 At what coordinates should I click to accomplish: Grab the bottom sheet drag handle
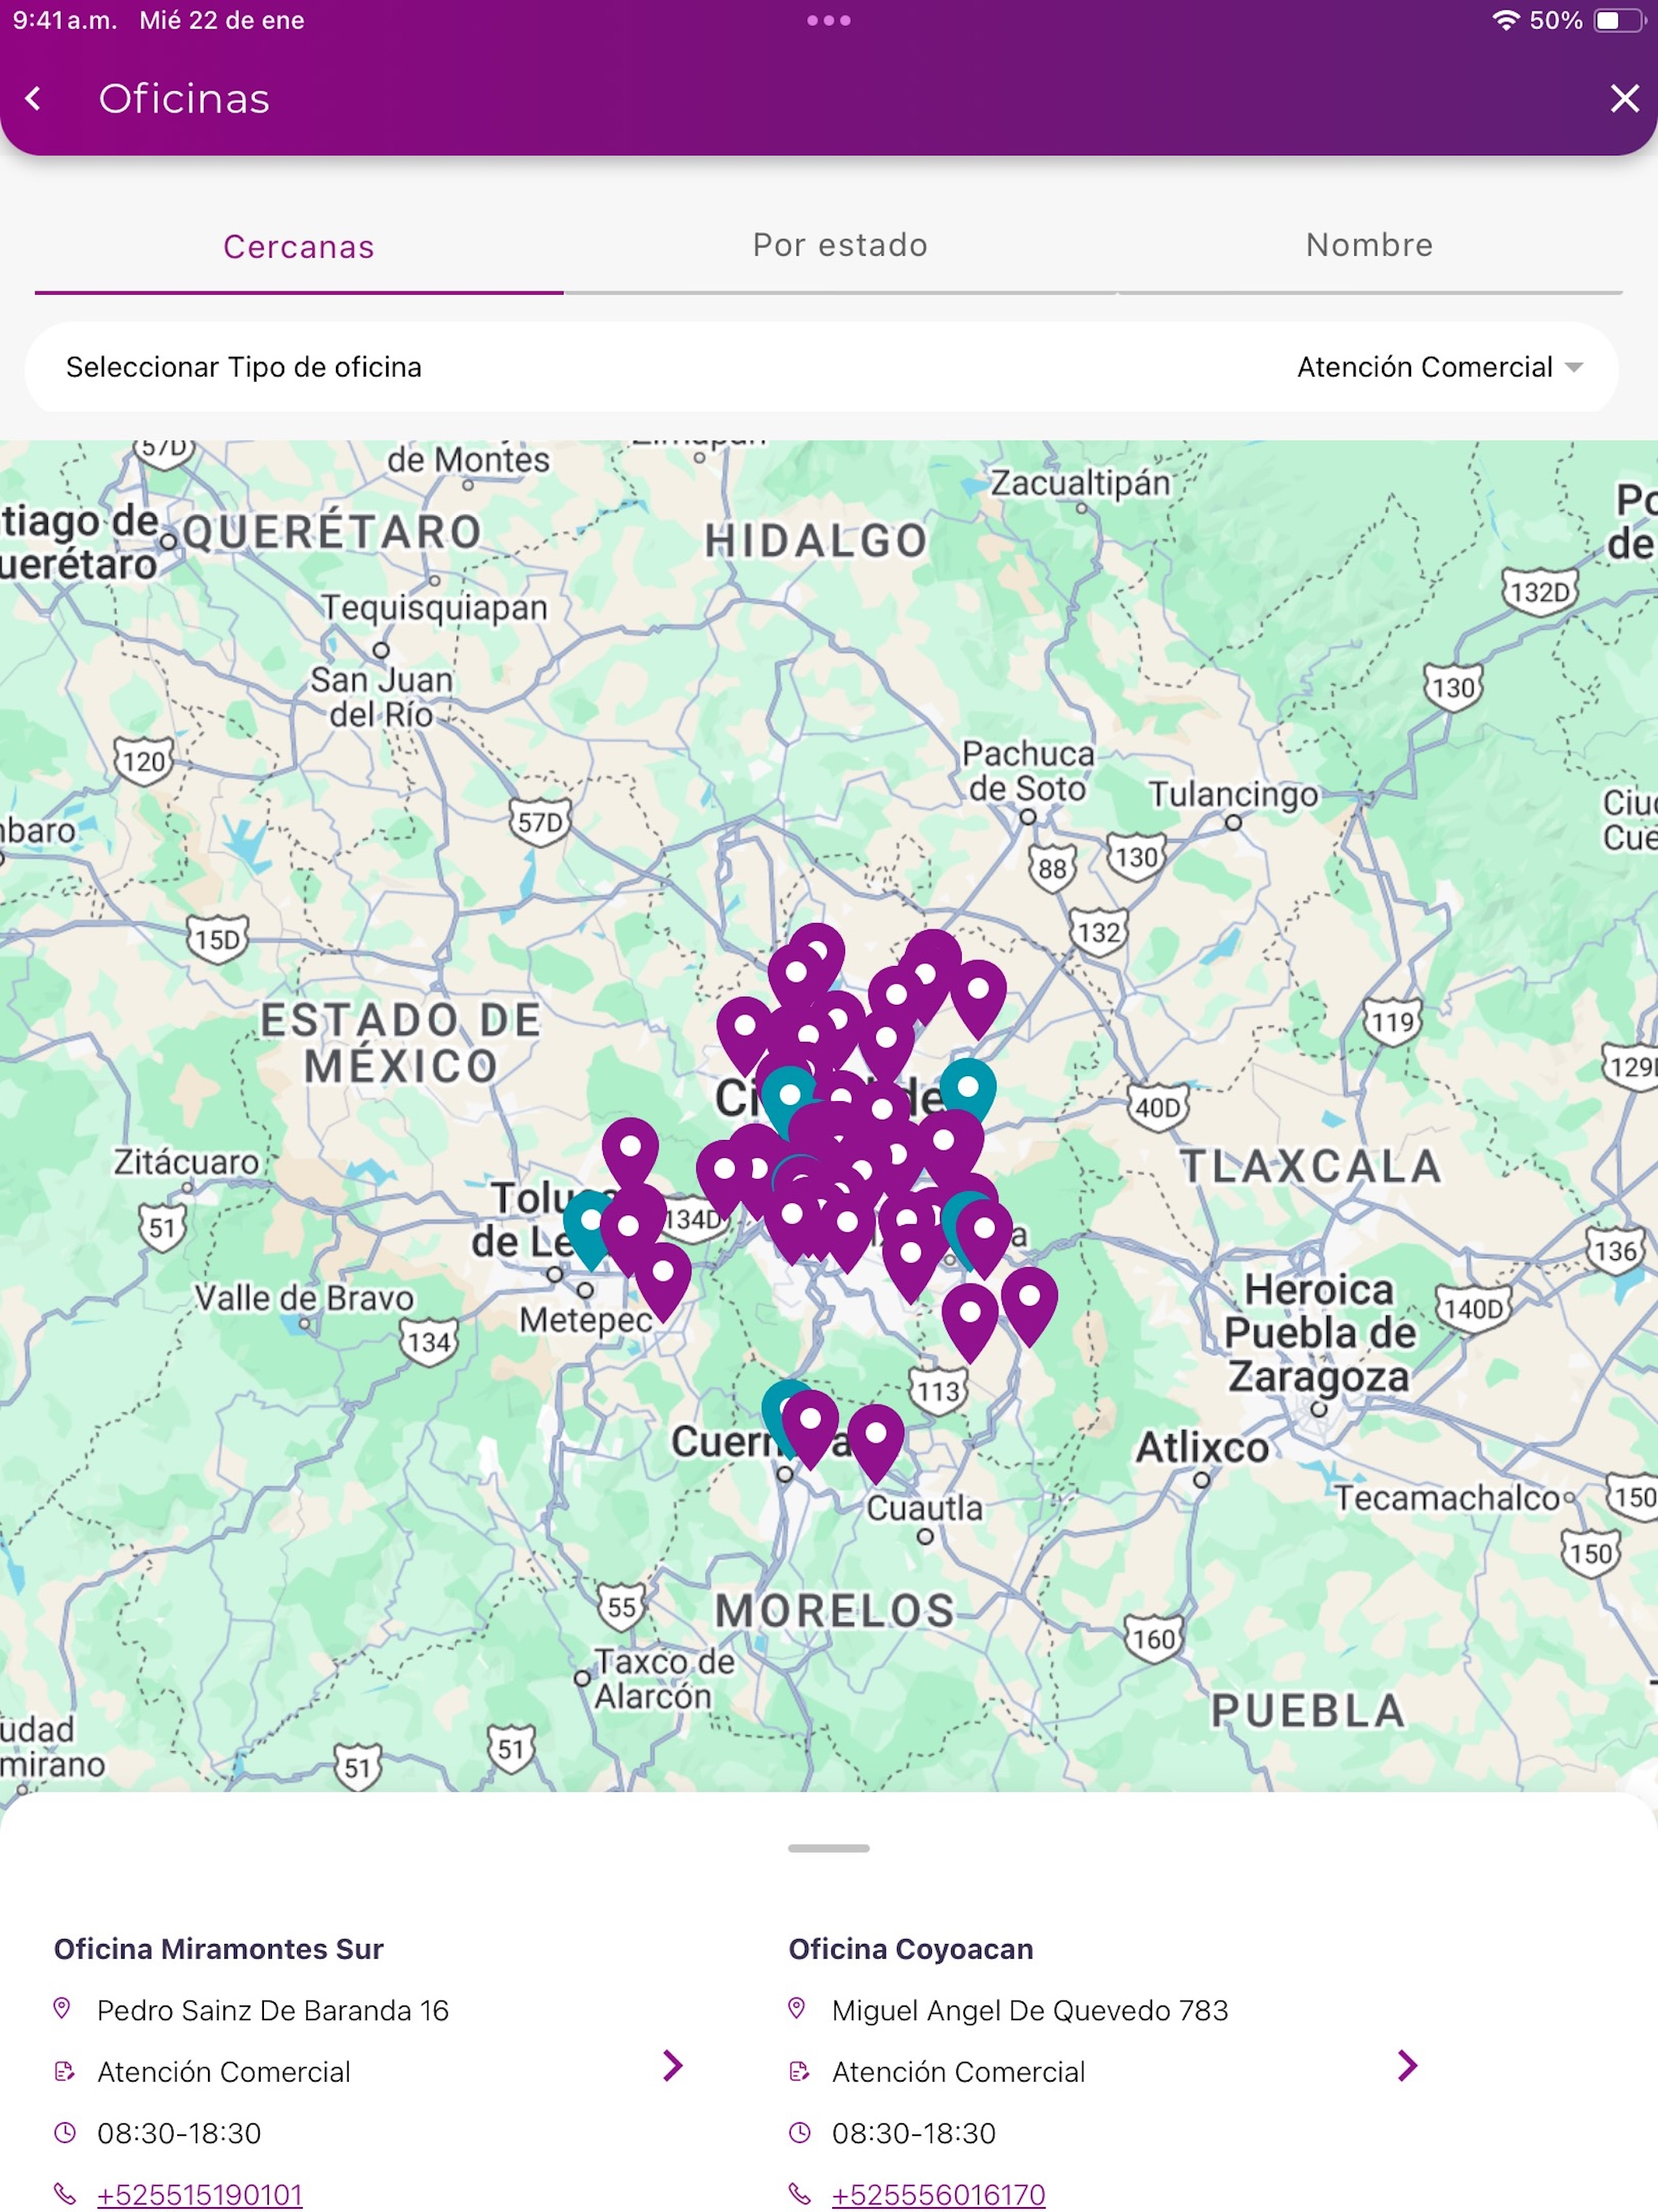pos(828,1848)
